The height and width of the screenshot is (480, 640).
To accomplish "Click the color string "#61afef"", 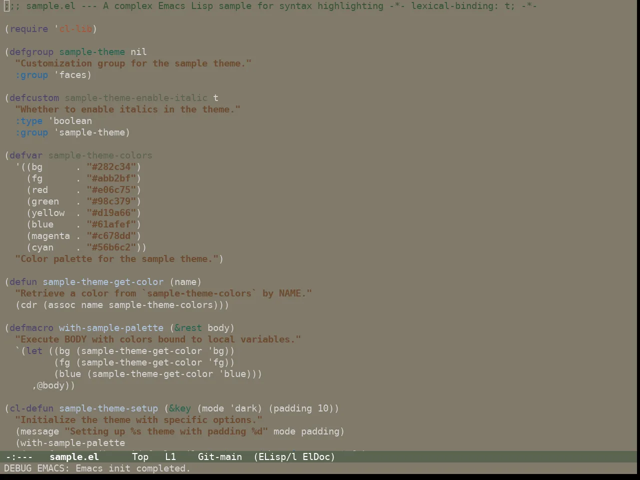I will pos(111,224).
